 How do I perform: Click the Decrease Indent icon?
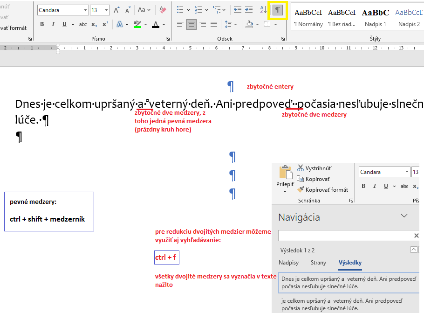point(238,10)
